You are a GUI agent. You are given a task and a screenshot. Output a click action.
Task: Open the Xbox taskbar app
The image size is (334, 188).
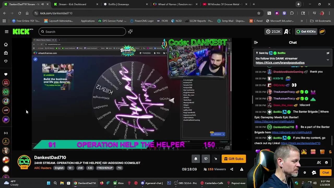pyautogui.click(x=118, y=183)
